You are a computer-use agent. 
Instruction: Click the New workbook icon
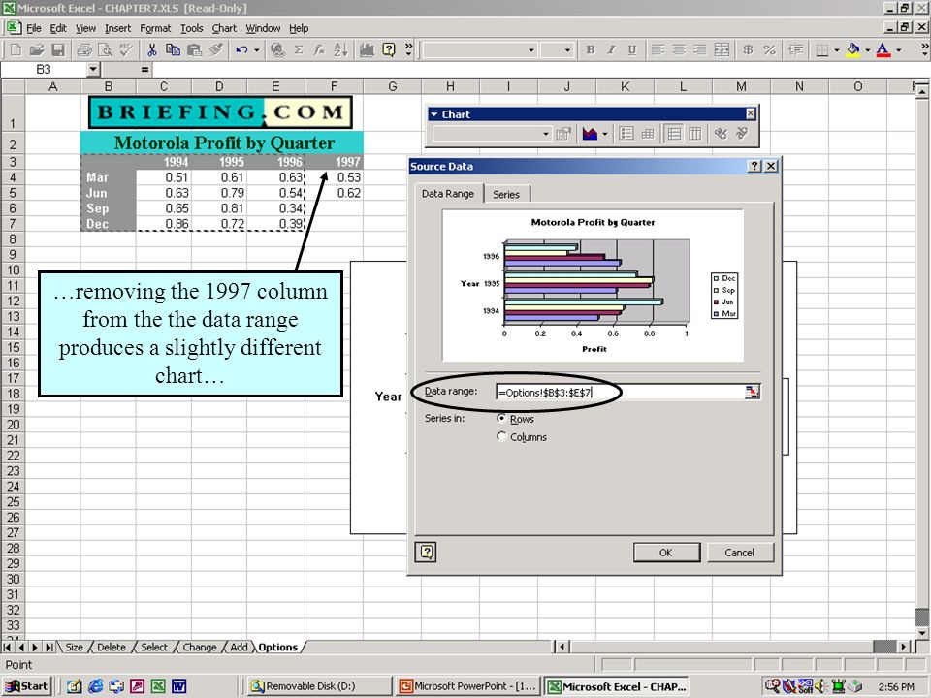click(16, 49)
